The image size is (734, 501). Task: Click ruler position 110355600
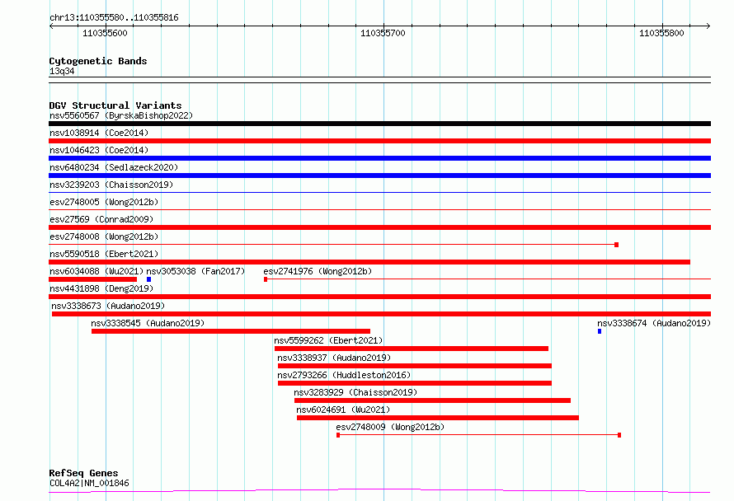[x=105, y=33]
